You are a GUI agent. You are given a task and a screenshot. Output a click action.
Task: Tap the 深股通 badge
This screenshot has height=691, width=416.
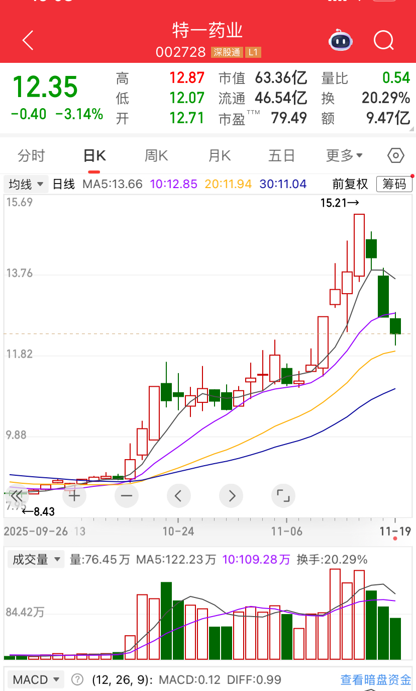227,52
